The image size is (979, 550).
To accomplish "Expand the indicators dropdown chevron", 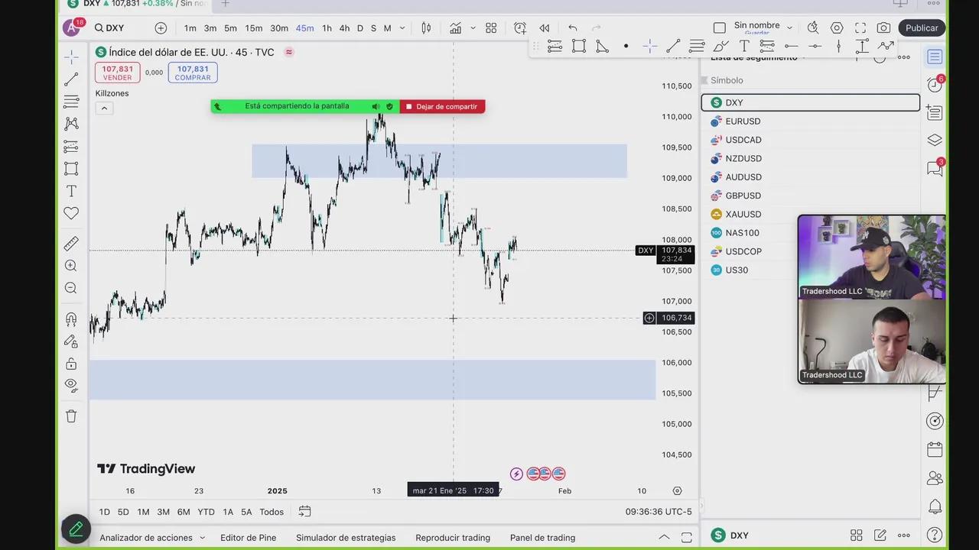I will (x=473, y=28).
